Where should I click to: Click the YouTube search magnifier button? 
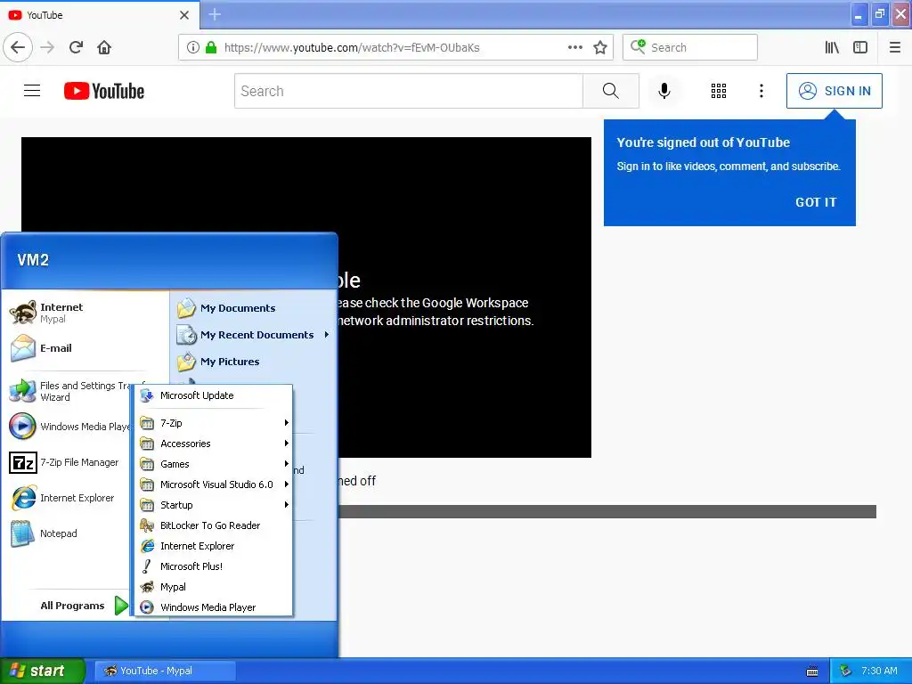(611, 91)
